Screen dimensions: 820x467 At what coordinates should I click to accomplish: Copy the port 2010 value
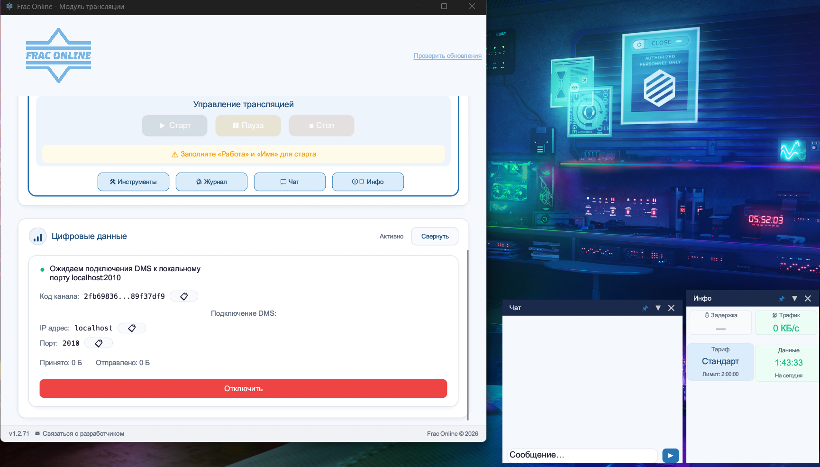coord(99,343)
